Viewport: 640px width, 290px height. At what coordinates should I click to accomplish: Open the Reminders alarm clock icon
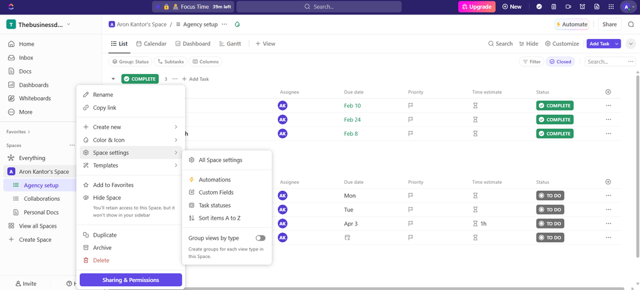(582, 6)
